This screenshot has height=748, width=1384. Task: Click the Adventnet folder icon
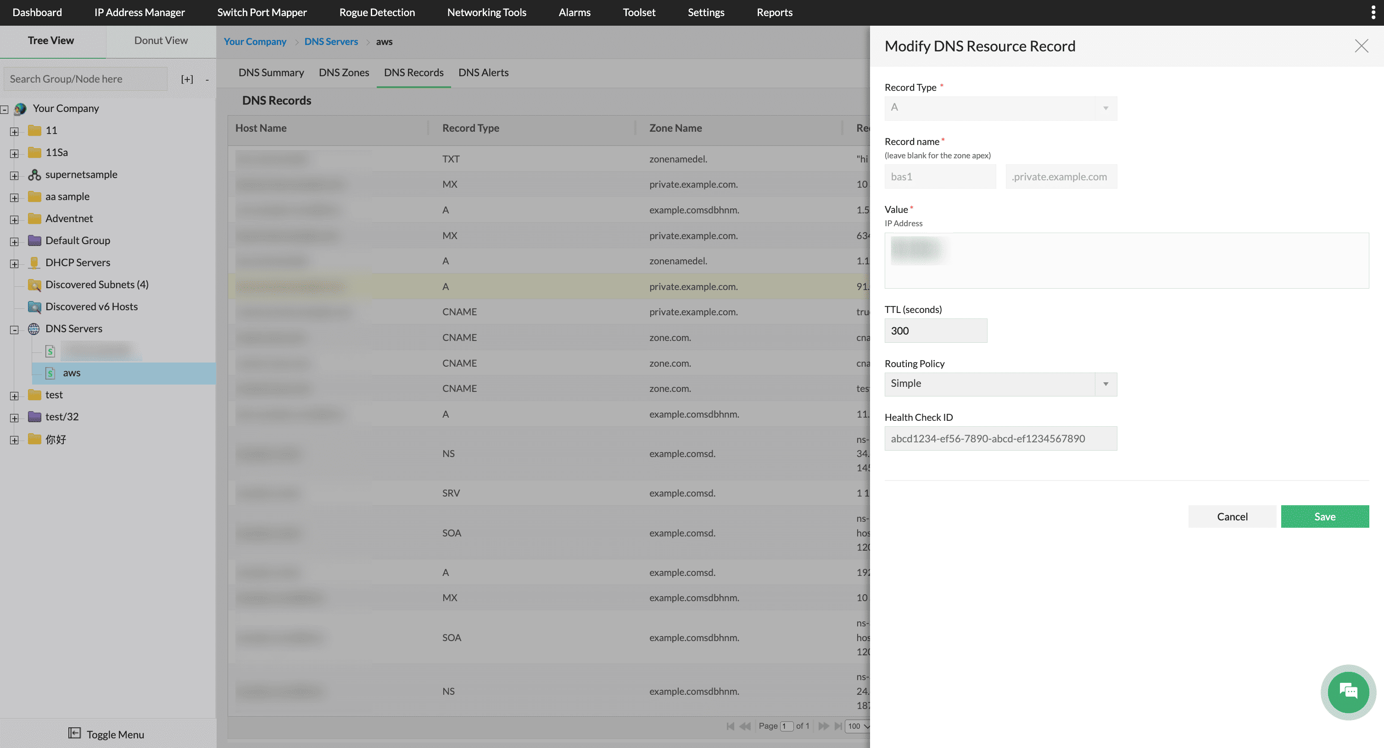click(34, 219)
